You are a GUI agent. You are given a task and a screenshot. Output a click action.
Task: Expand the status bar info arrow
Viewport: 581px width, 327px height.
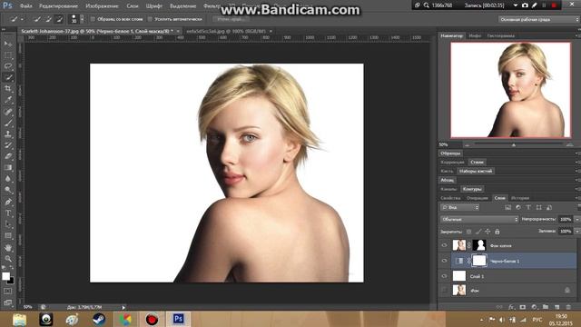tap(123, 307)
